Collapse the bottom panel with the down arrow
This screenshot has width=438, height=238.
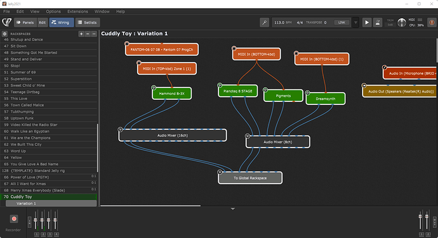[233, 209]
